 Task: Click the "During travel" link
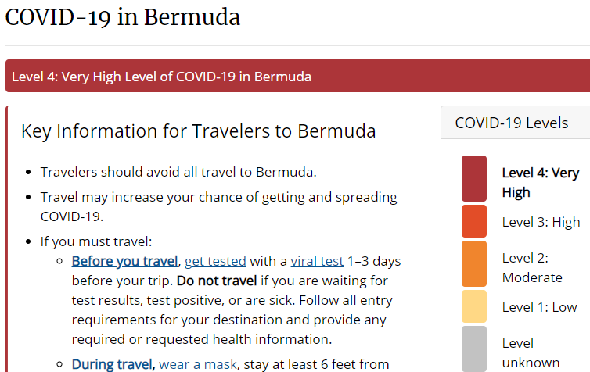point(112,363)
